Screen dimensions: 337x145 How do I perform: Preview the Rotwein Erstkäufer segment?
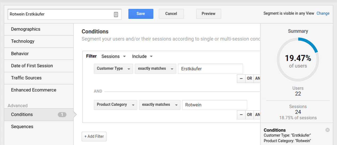209,14
